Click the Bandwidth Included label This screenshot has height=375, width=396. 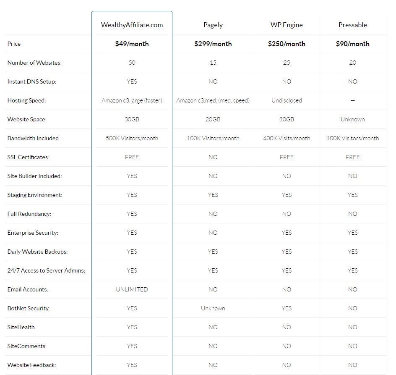tap(34, 138)
